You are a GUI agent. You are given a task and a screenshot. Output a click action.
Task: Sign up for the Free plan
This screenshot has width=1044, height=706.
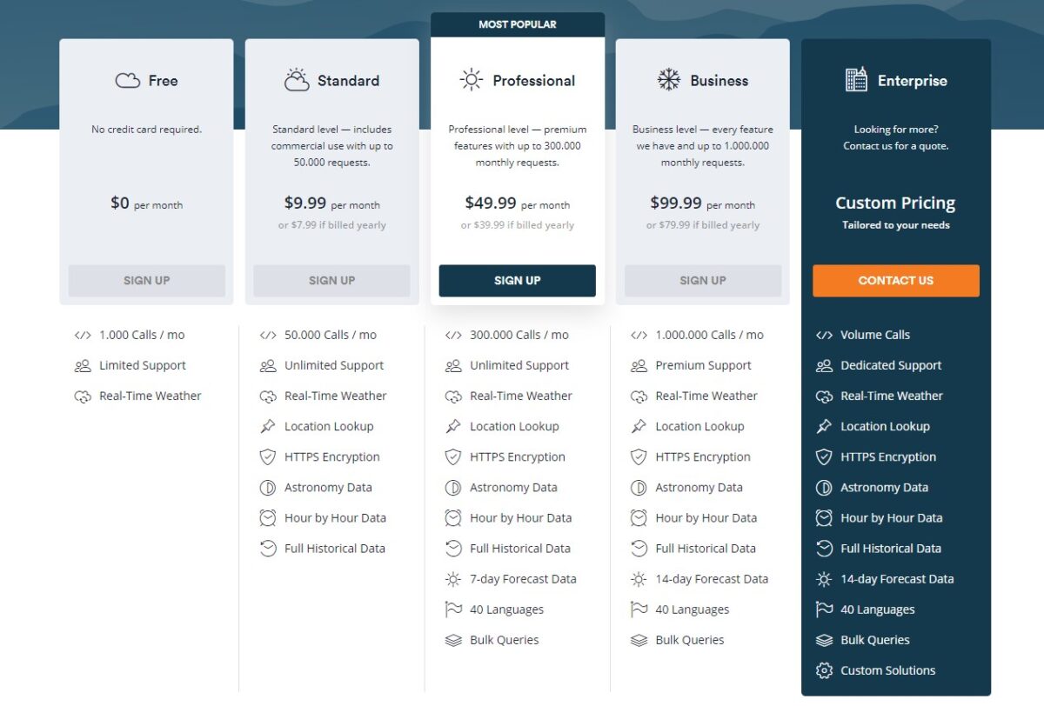coord(147,281)
